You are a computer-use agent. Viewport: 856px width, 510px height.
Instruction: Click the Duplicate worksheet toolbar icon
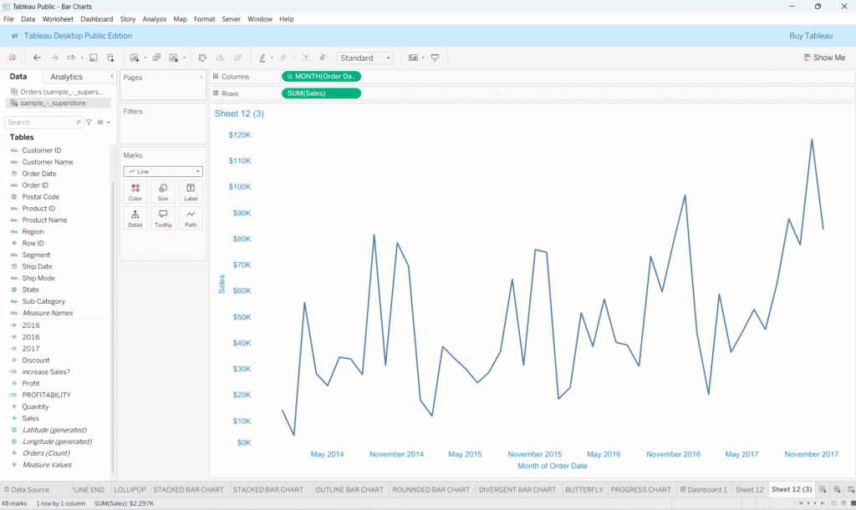156,58
